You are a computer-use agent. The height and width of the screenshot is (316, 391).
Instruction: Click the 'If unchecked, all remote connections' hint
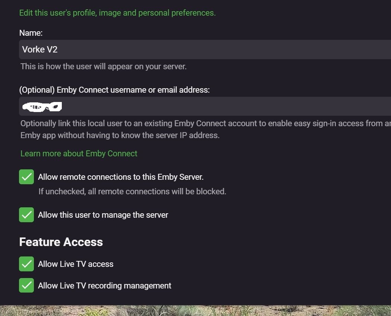(132, 191)
